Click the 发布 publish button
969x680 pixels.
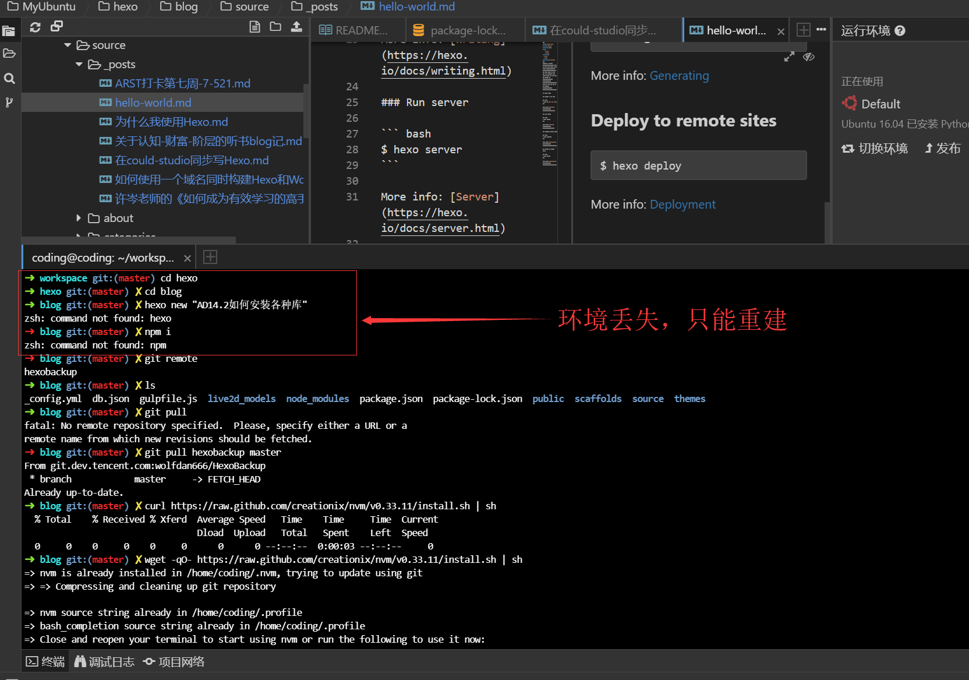tap(943, 149)
